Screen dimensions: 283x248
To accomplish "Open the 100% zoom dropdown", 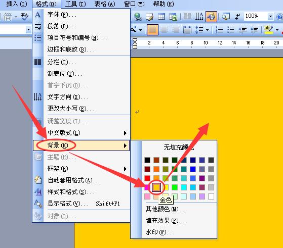I will click(x=270, y=17).
